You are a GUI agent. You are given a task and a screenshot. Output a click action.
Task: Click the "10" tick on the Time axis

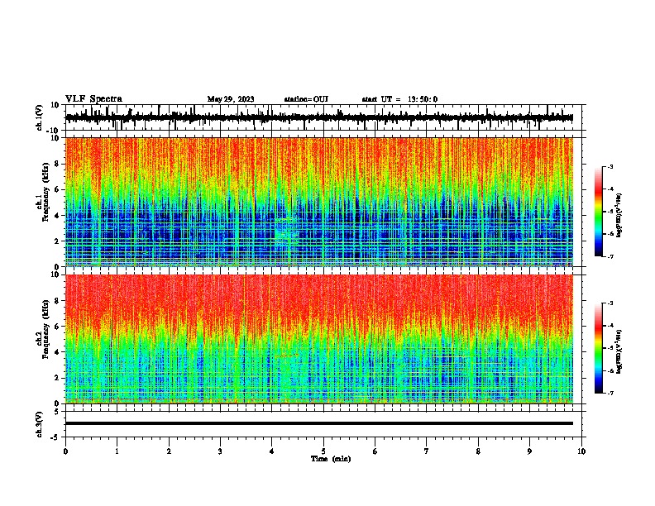coord(581,451)
